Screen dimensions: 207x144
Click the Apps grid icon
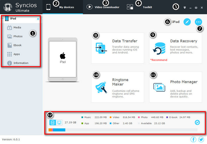pos(9,54)
